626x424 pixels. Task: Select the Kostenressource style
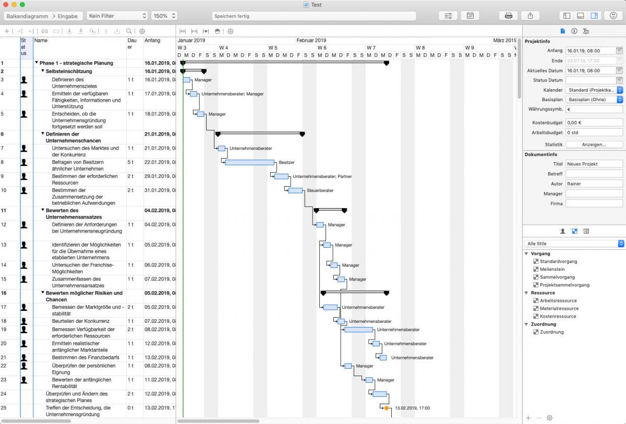(x=555, y=317)
